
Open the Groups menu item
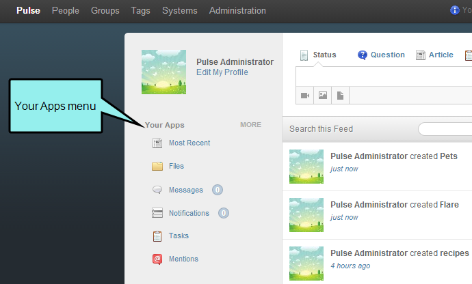(x=105, y=10)
